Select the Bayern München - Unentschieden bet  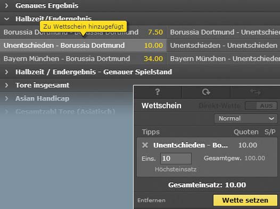tap(224, 59)
